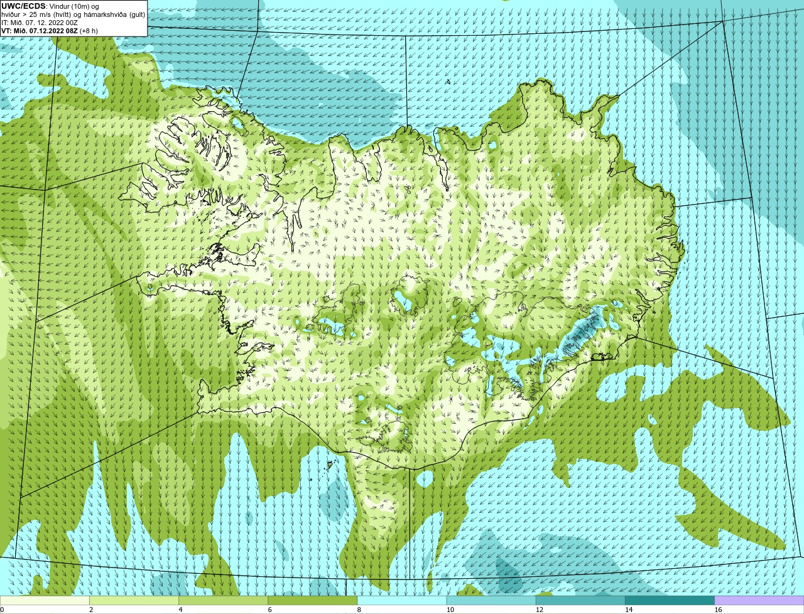The height and width of the screenshot is (614, 804).
Task: Click the '2' scale label
Action: coord(91,610)
